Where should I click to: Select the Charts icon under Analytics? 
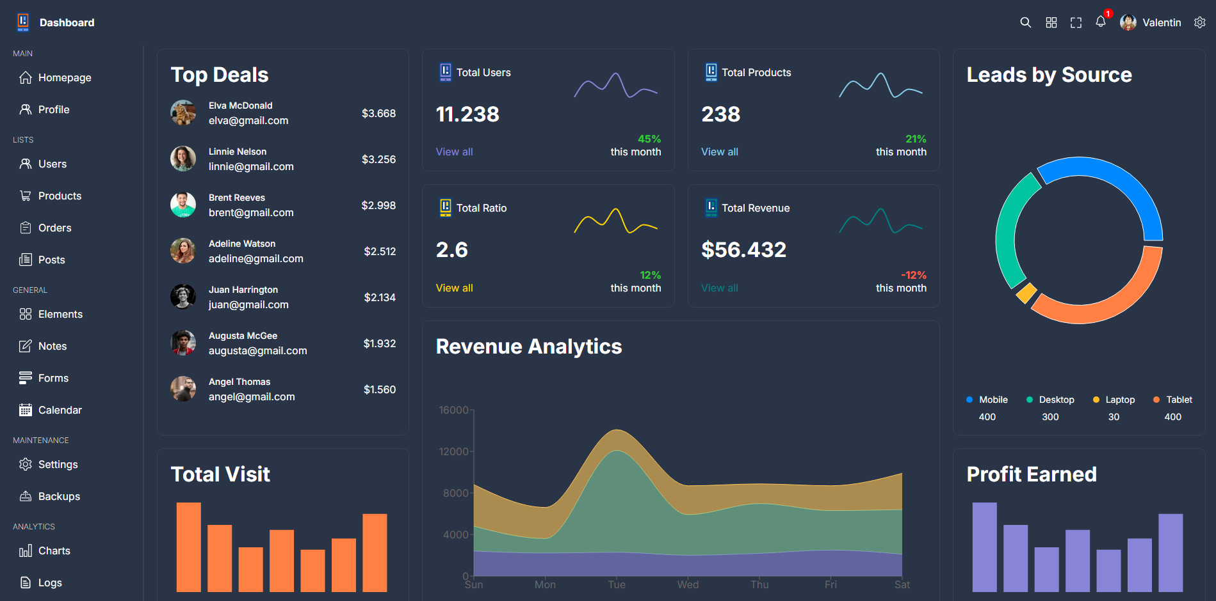click(x=26, y=550)
